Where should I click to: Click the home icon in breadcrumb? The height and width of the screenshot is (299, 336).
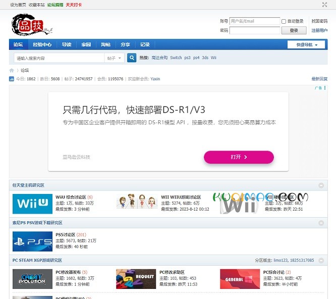[x=12, y=70]
